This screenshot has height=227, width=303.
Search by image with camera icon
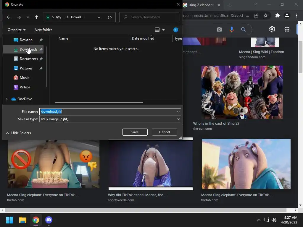click(x=219, y=30)
